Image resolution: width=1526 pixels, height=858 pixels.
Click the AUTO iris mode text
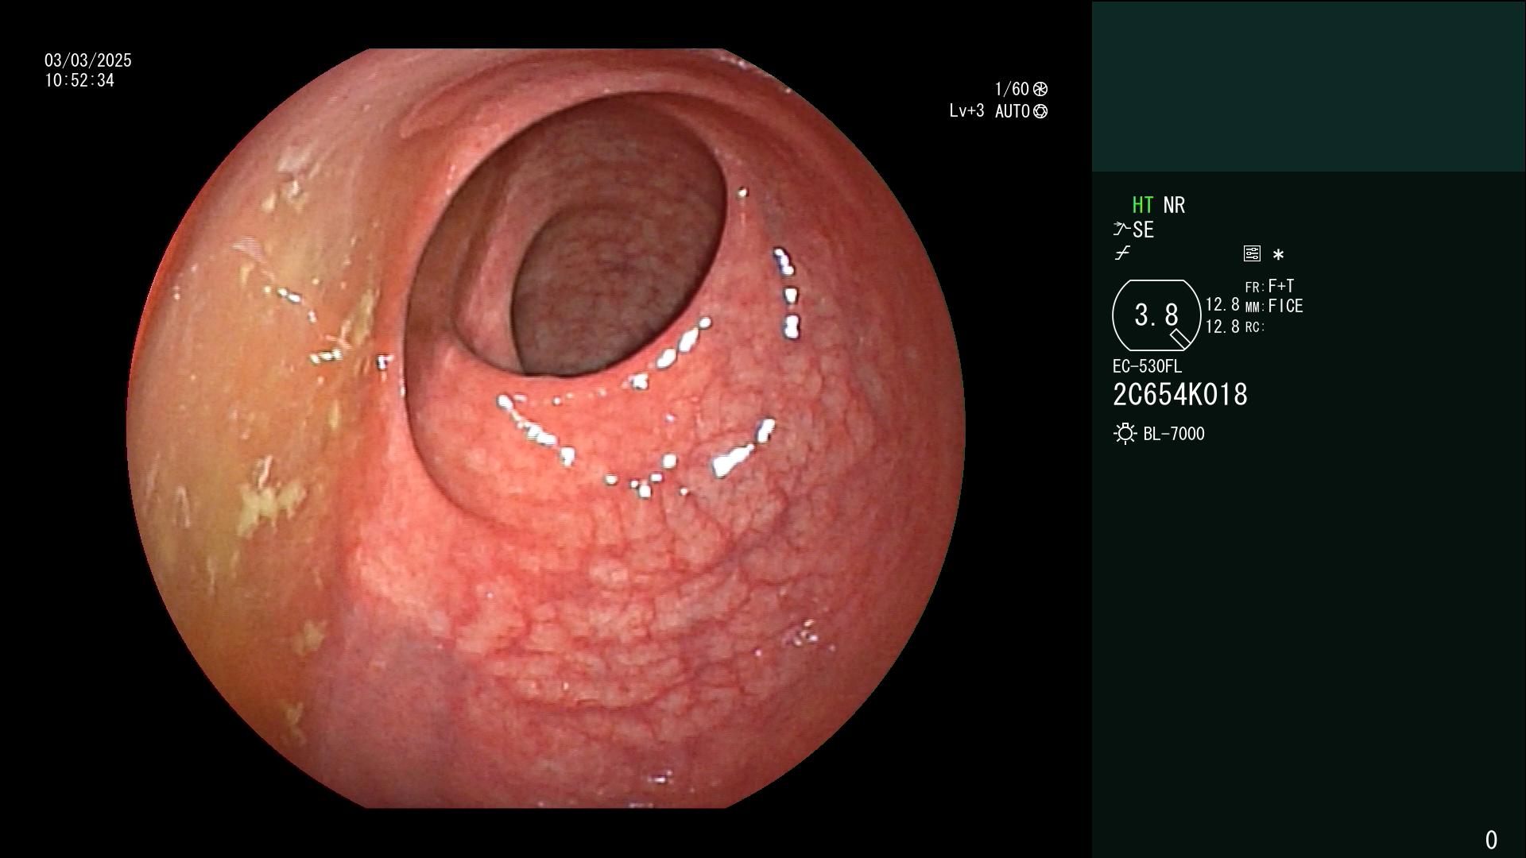tap(1013, 111)
